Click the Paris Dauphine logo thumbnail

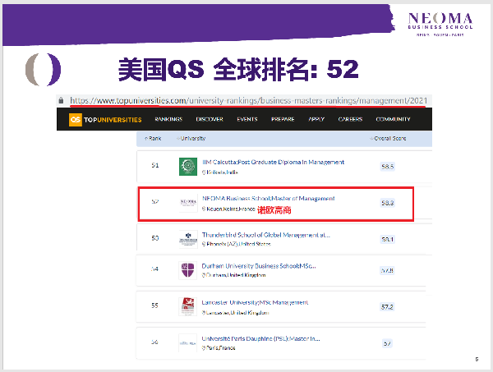(x=187, y=343)
